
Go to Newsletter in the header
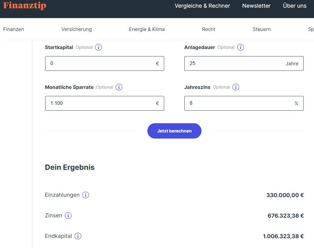coord(256,6)
